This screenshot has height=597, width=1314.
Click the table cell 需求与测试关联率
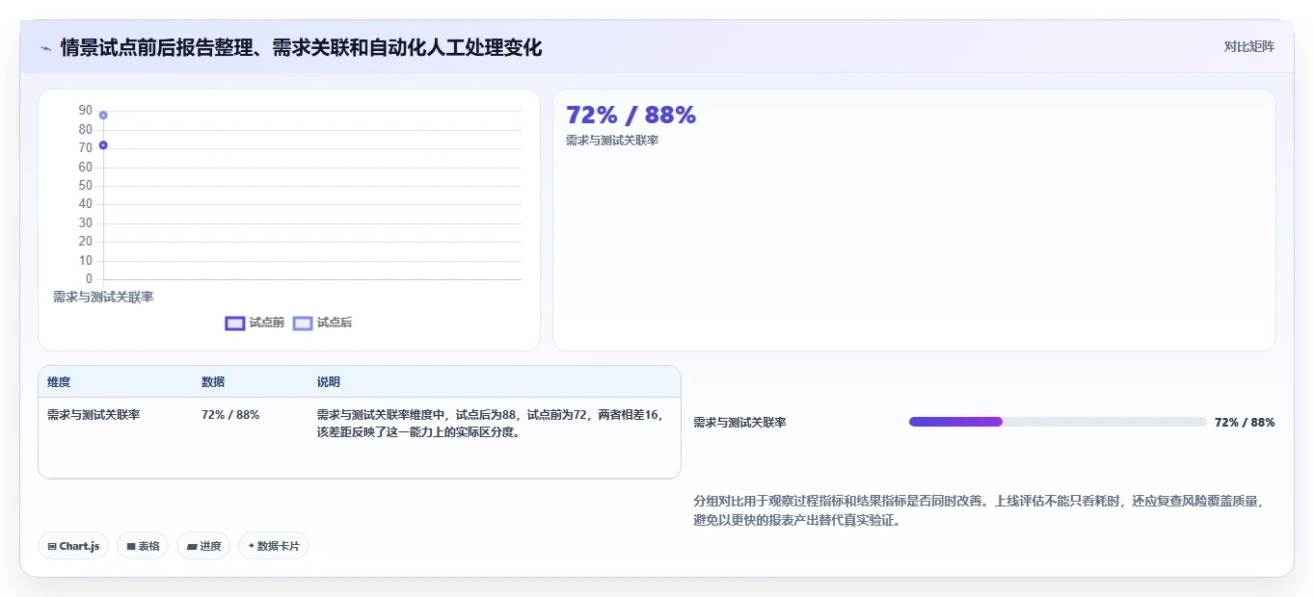coord(94,415)
